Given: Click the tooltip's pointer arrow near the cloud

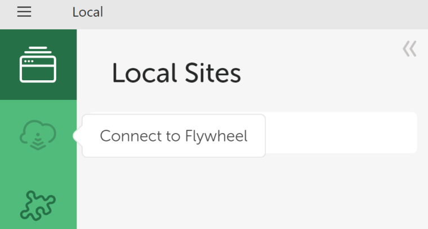Looking at the screenshot, I should [x=78, y=136].
